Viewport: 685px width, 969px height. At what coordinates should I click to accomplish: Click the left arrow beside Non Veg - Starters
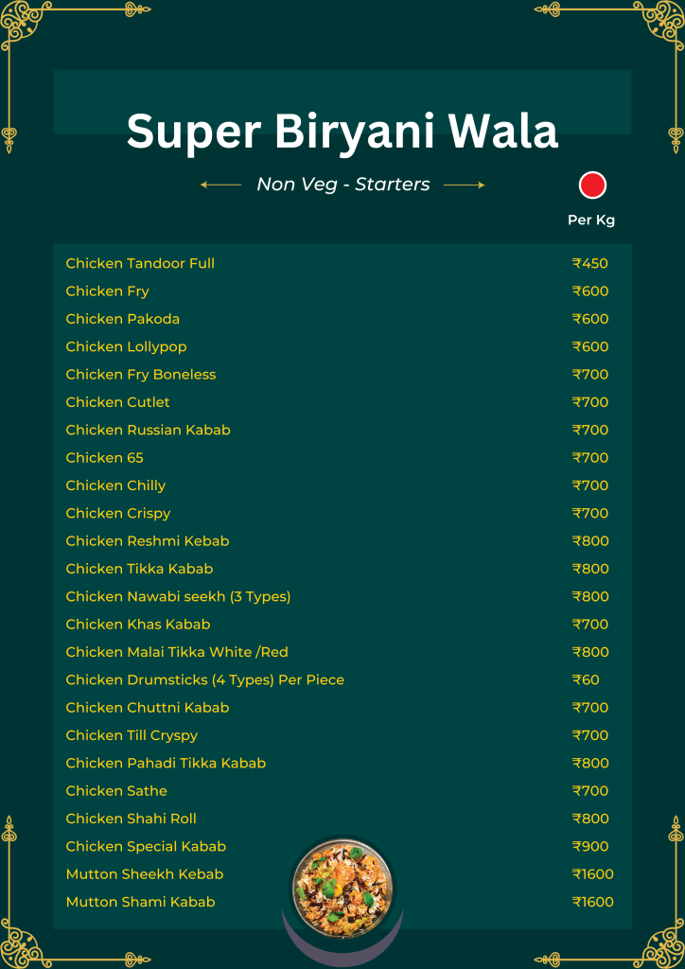pos(221,185)
